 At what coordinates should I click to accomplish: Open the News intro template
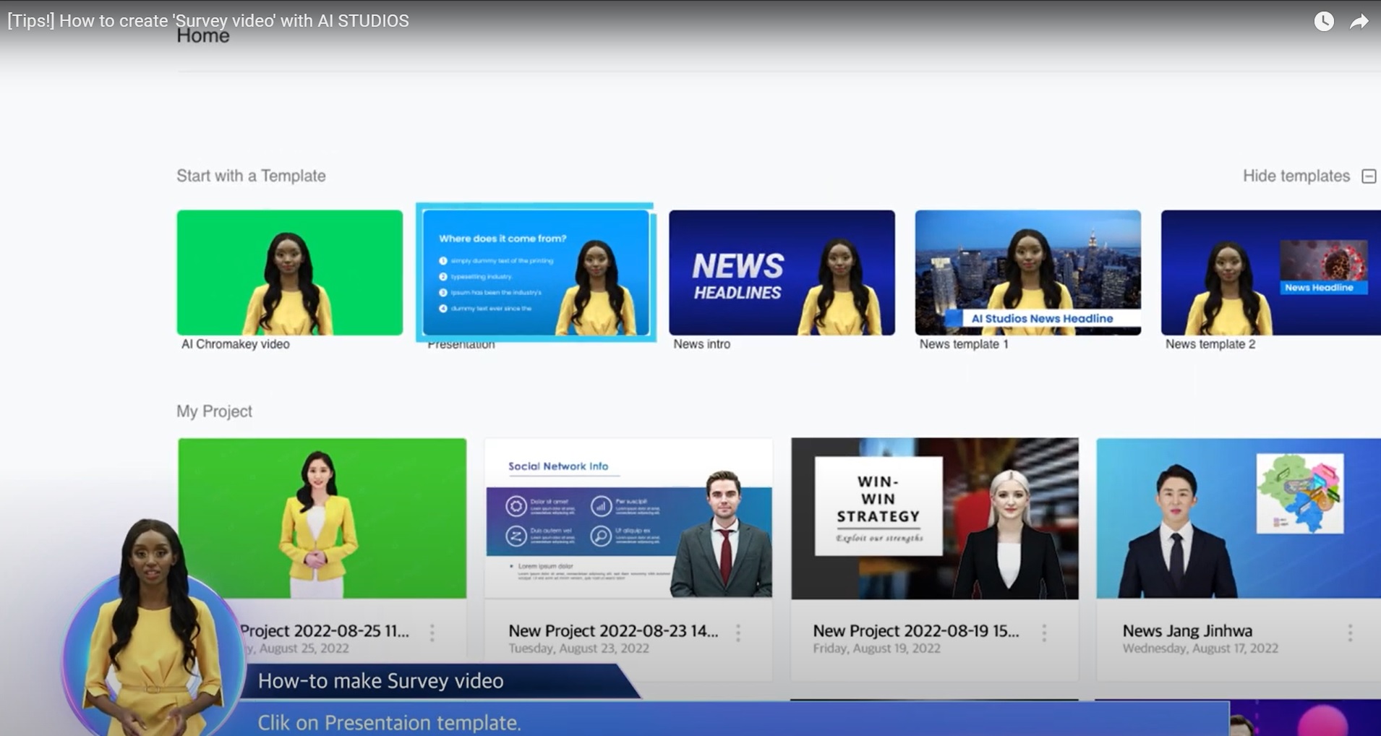(782, 273)
